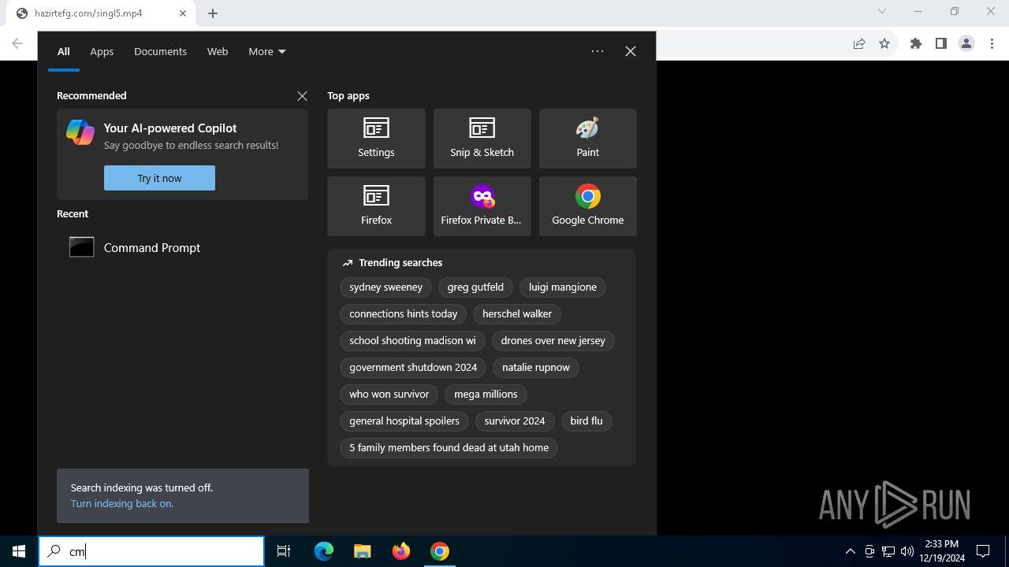Screen dimensions: 1009x567
Task: Close the singl5.mp4 Chrome tab
Action: [182, 13]
